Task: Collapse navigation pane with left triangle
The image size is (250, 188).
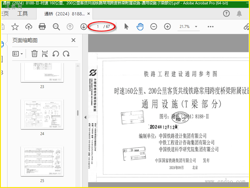Action: pos(85,117)
